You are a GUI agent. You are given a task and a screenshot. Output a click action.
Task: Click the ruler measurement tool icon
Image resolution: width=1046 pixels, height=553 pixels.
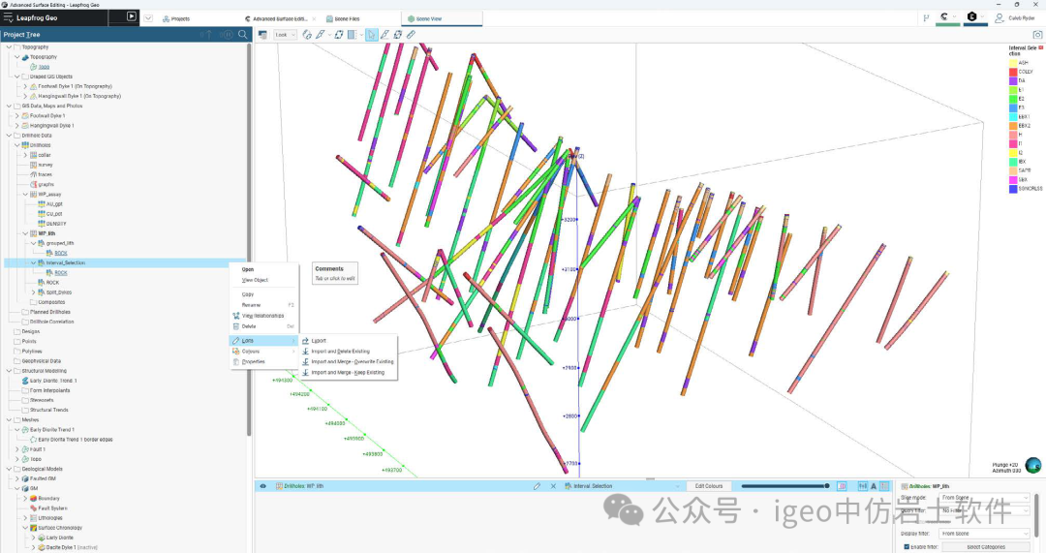tap(411, 35)
